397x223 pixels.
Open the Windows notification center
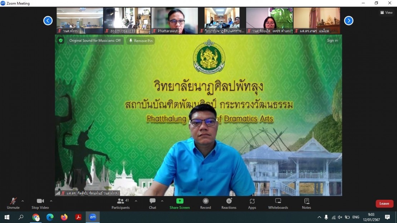pos(387,217)
